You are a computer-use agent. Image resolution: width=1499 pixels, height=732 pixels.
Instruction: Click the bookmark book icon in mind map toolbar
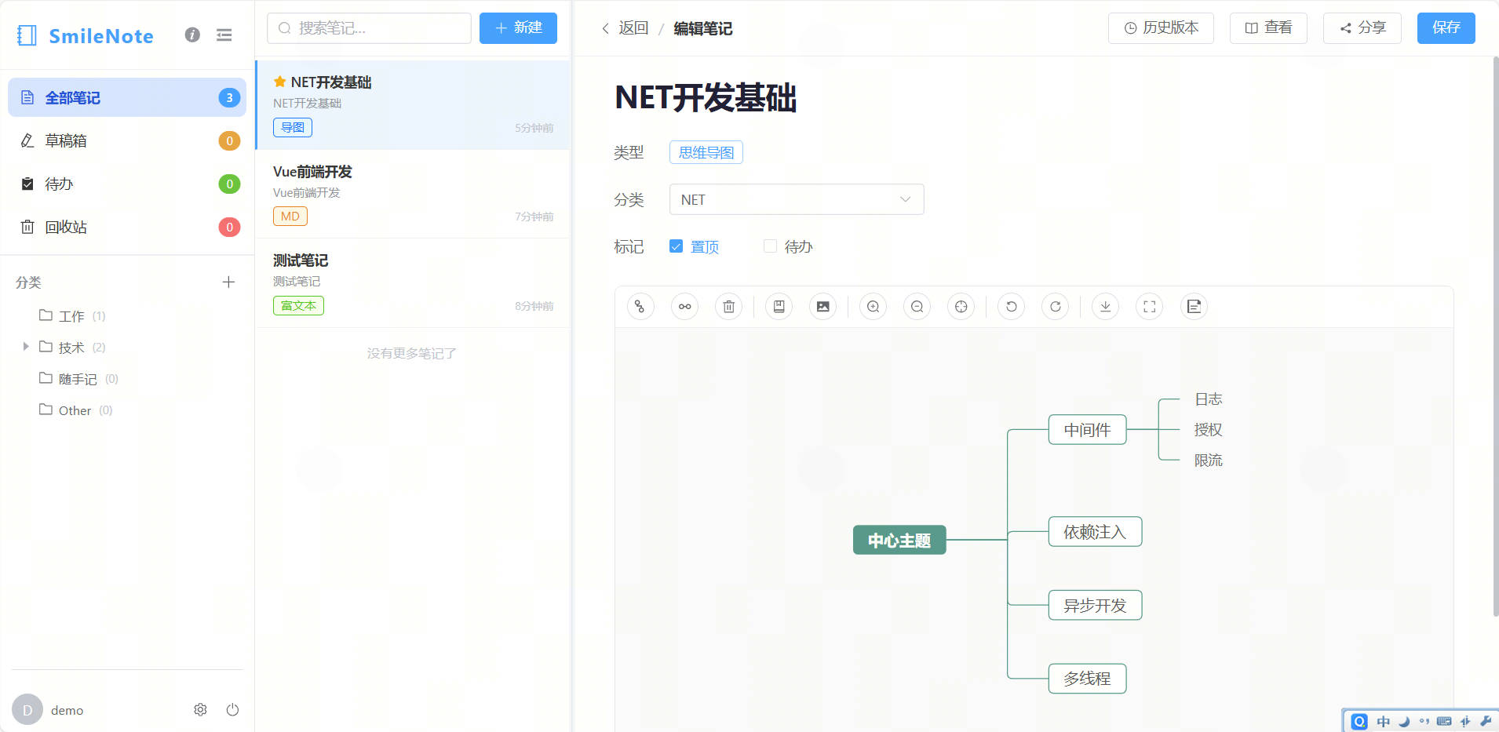click(x=779, y=307)
